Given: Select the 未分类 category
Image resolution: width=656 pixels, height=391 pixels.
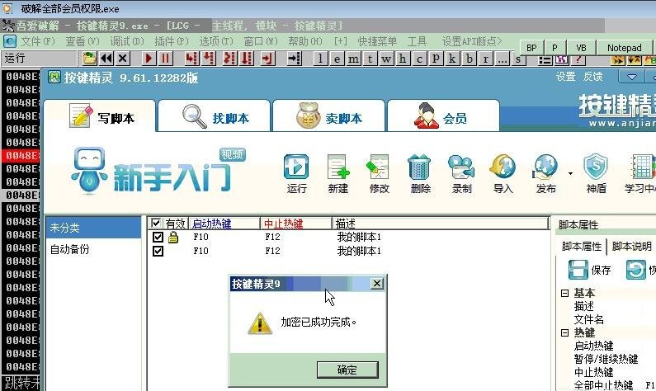Looking at the screenshot, I should pyautogui.click(x=93, y=228).
